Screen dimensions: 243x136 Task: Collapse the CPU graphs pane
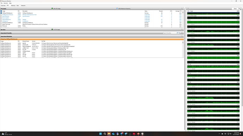pyautogui.click(x=188, y=9)
